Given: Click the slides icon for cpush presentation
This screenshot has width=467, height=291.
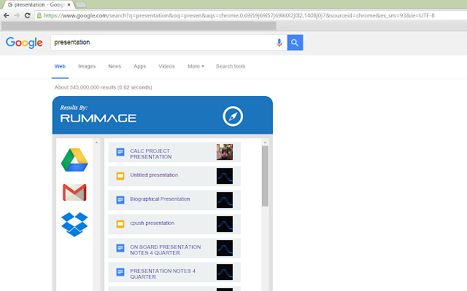Looking at the screenshot, I should point(120,224).
